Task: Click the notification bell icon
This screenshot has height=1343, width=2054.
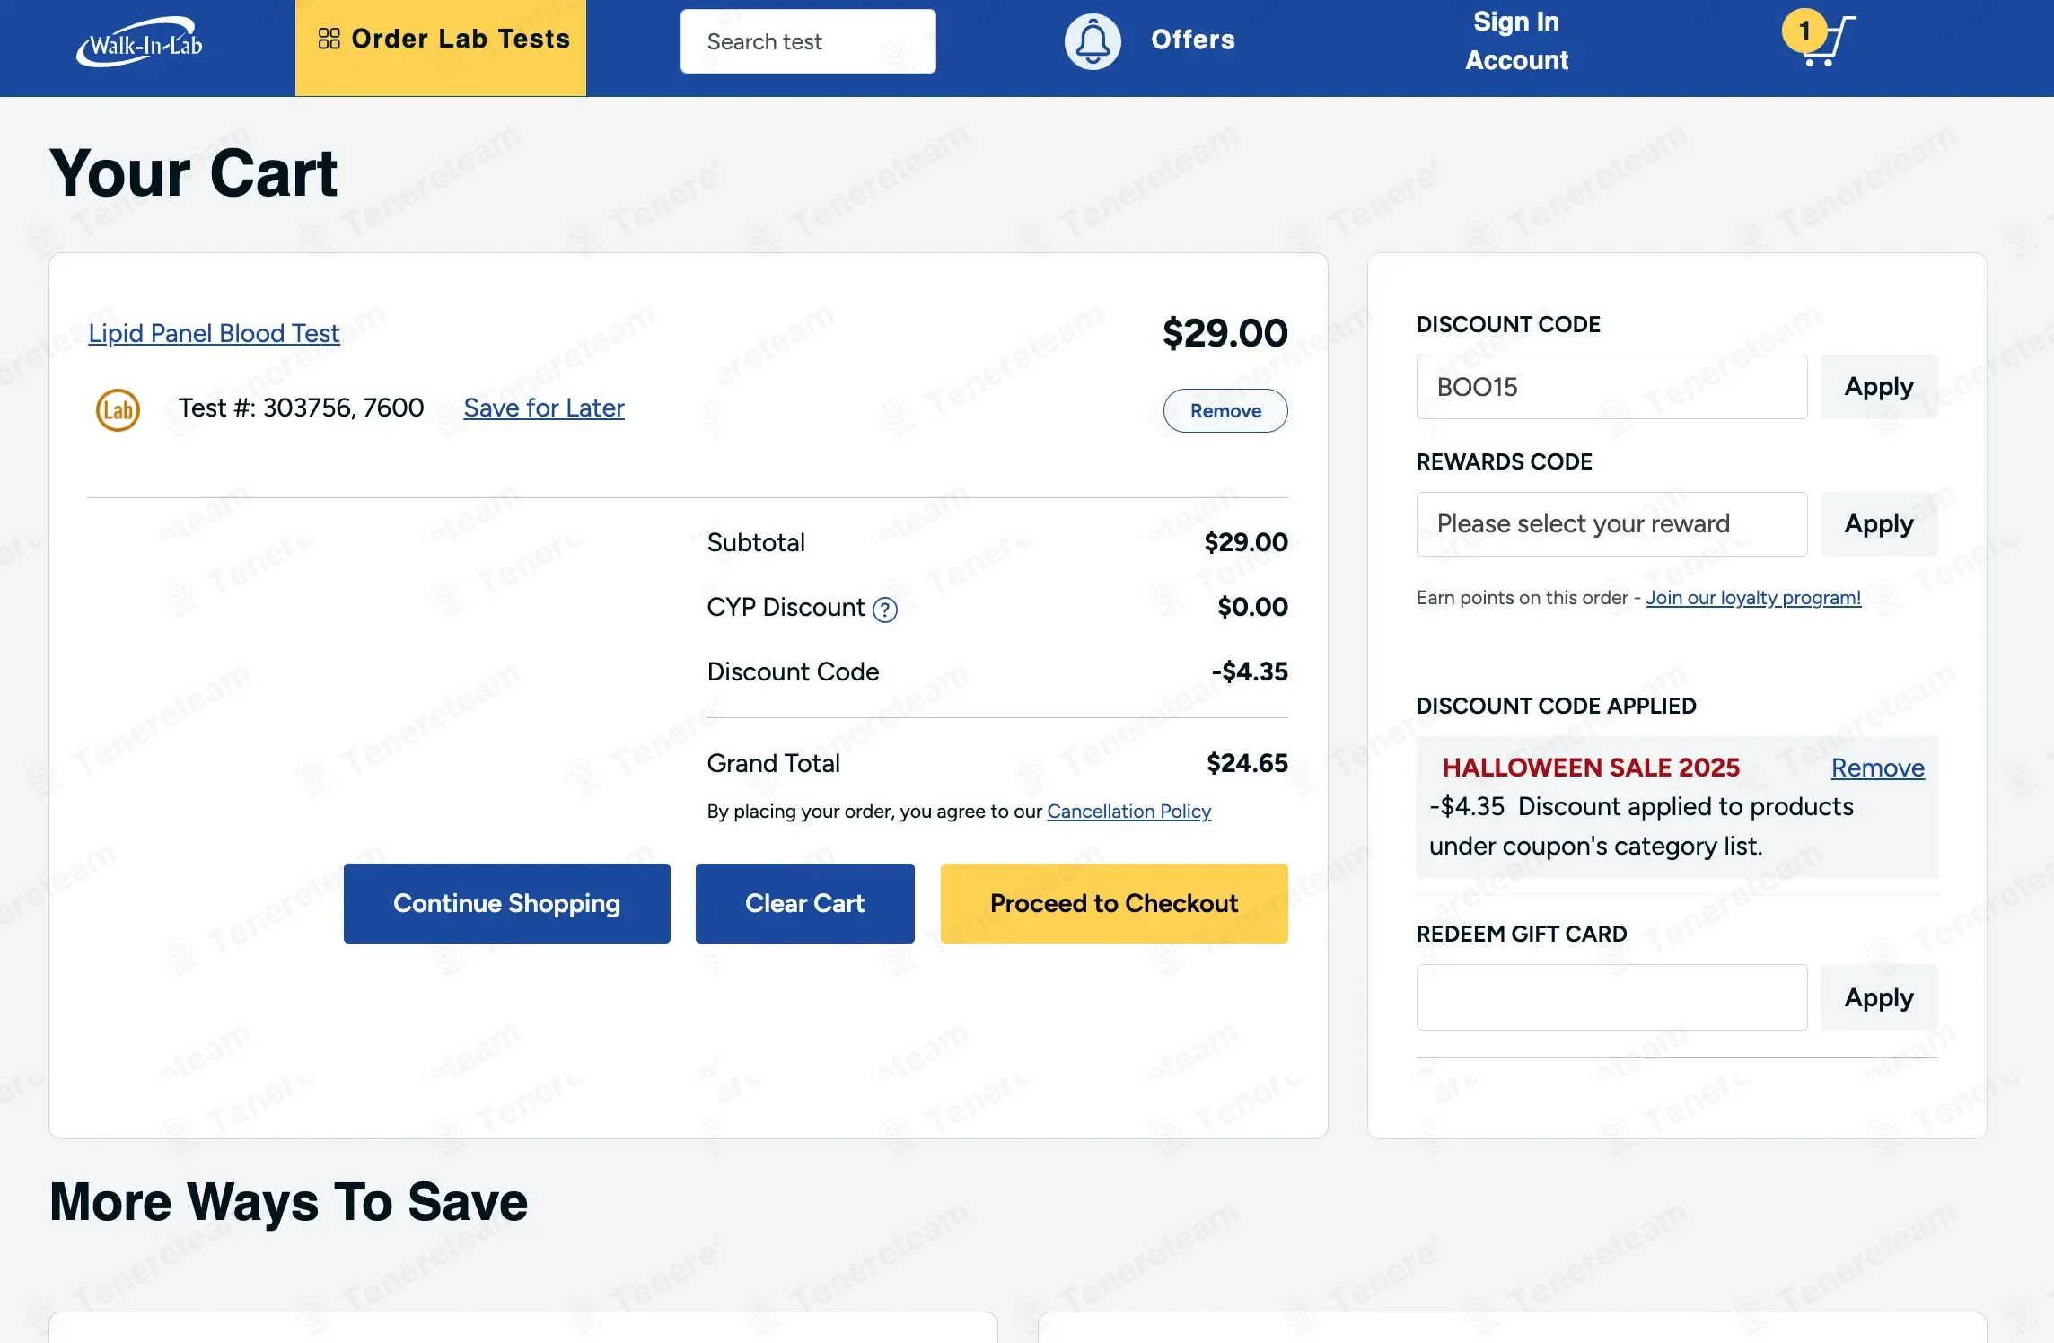Action: click(1092, 41)
